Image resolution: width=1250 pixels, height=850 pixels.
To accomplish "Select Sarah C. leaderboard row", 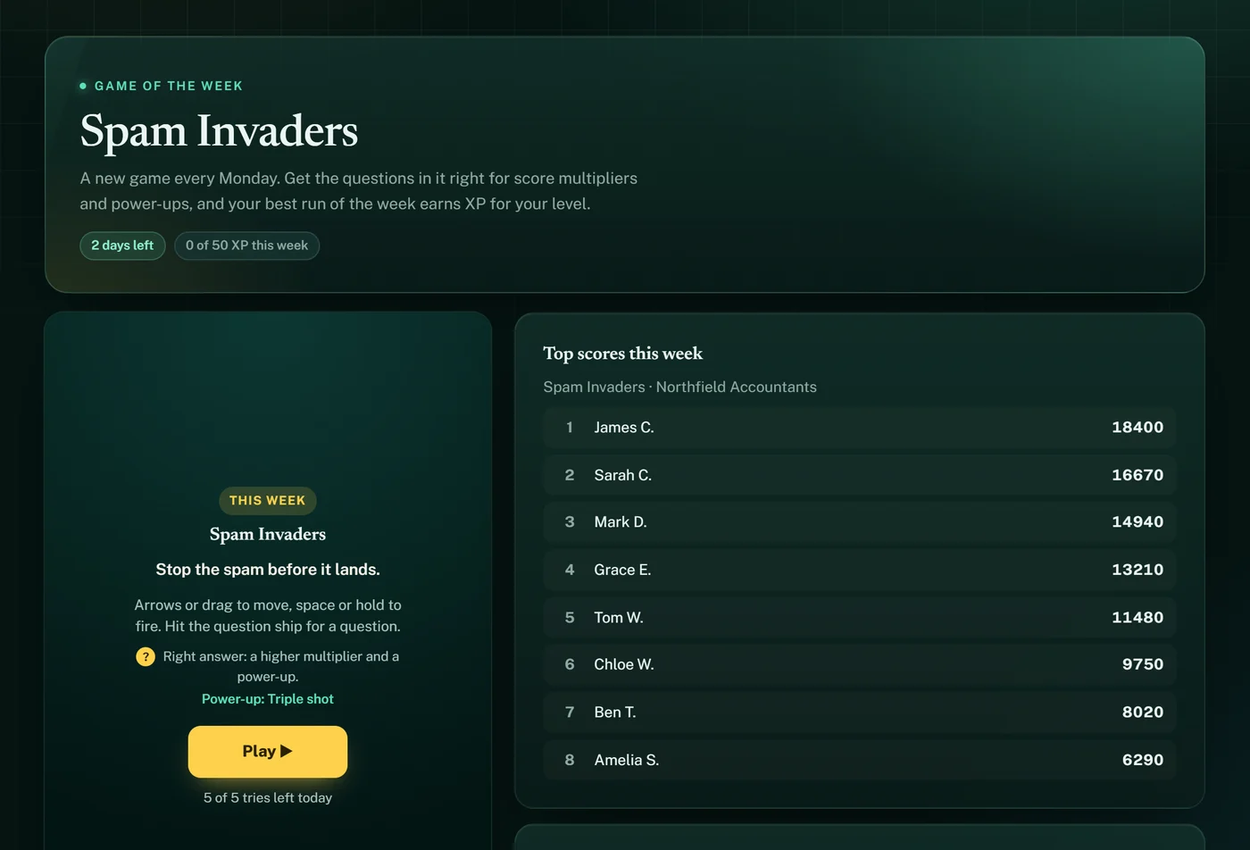I will (x=860, y=475).
